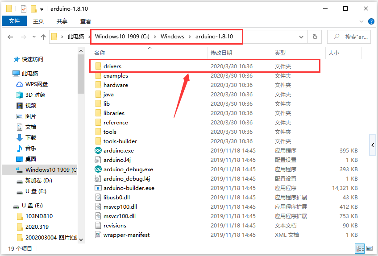Select the libraries folder icon
This screenshot has height=256, width=378.
[x=98, y=113]
